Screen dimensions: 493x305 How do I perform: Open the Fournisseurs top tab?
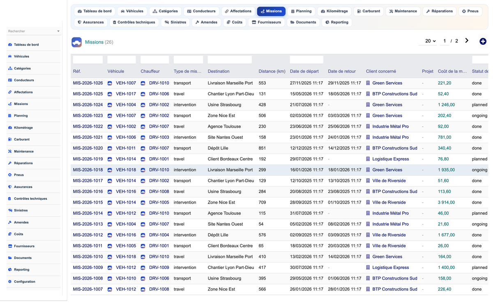pyautogui.click(x=266, y=22)
